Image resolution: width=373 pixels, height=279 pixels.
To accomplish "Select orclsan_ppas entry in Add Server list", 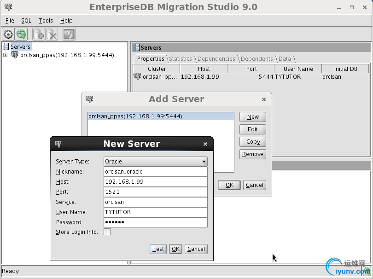I will coord(161,116).
